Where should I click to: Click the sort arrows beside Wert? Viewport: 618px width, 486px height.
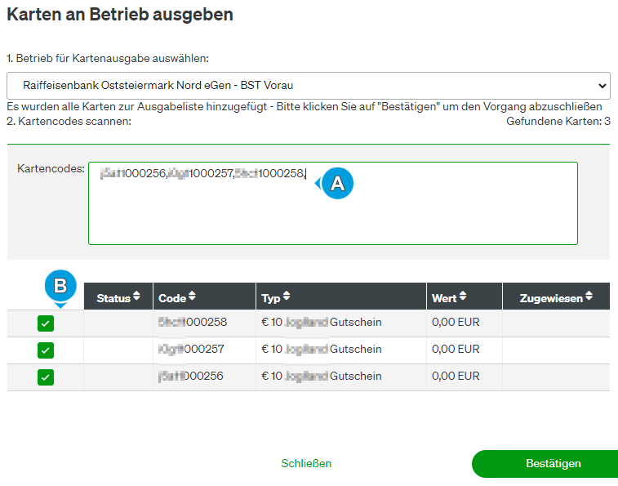(x=463, y=296)
